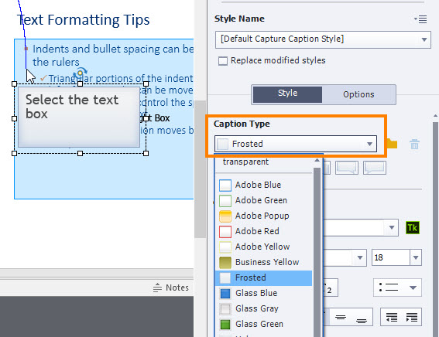Click the caption's rotate handle

(x=80, y=73)
